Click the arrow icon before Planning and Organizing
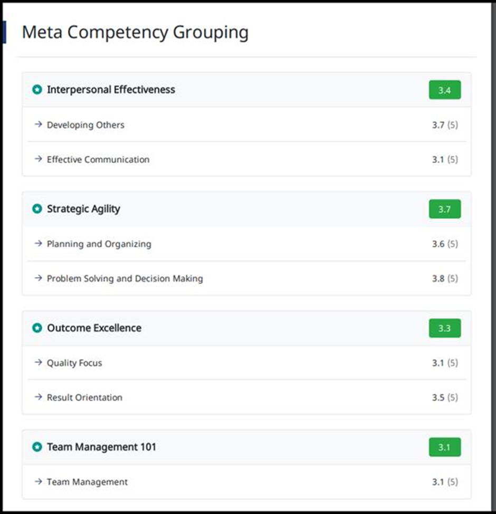Viewport: 496px width, 514px height. (39, 243)
